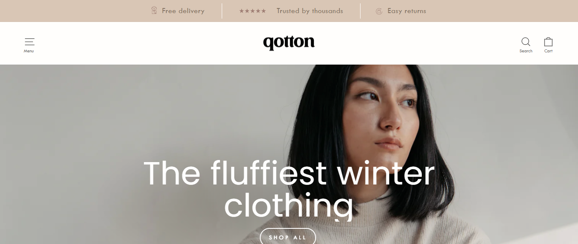Click the Free delivery package icon
Screen dimensions: 578x244
pyautogui.click(x=154, y=11)
